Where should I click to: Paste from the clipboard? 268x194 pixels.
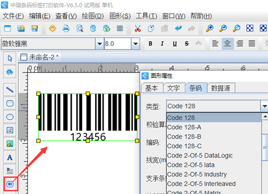[165, 28]
